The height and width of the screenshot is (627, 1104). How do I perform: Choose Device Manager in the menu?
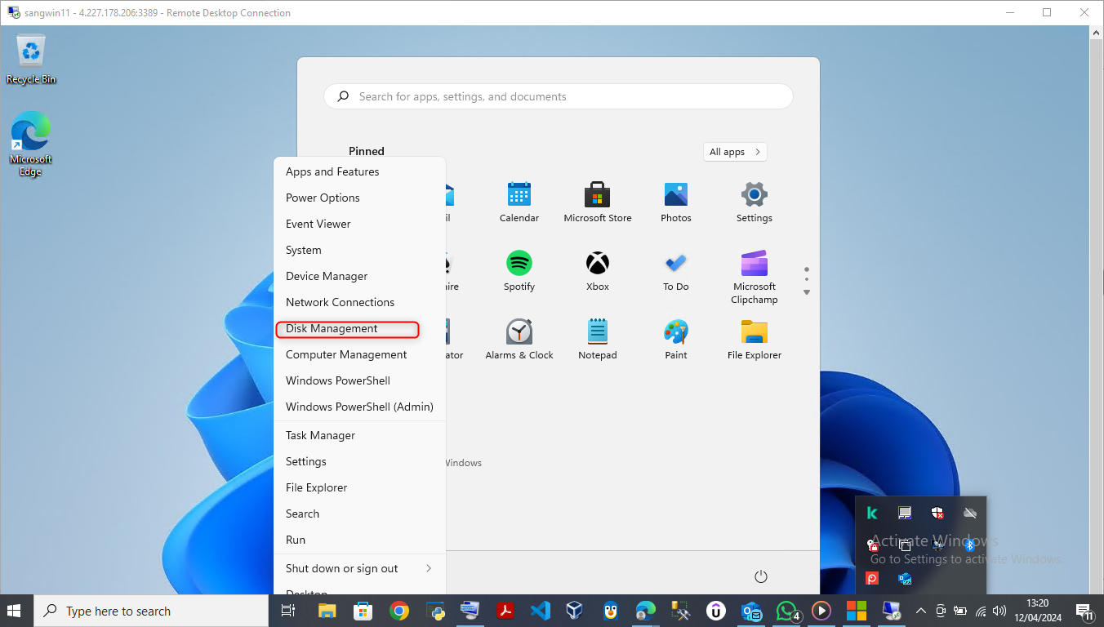(327, 276)
